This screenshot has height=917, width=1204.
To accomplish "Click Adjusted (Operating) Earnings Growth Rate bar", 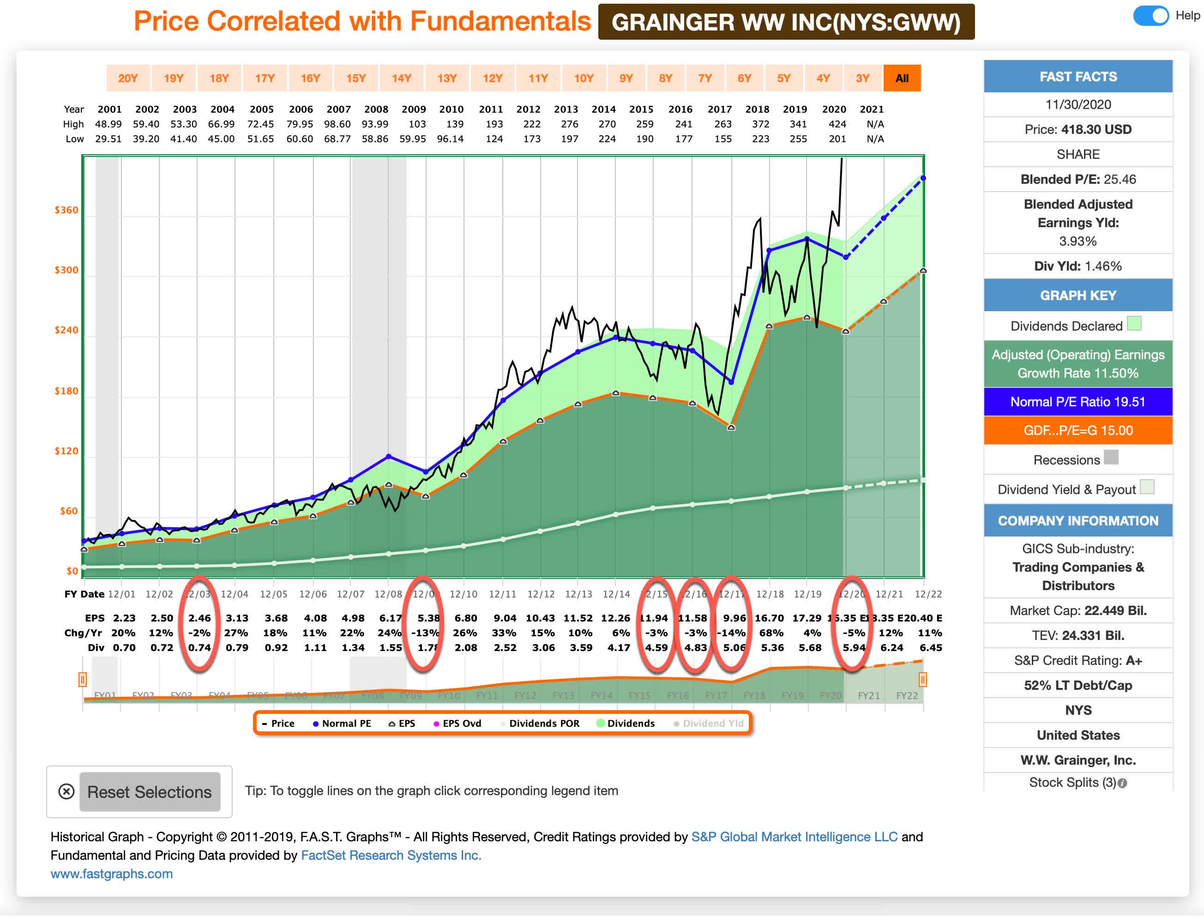I will pos(1078,363).
